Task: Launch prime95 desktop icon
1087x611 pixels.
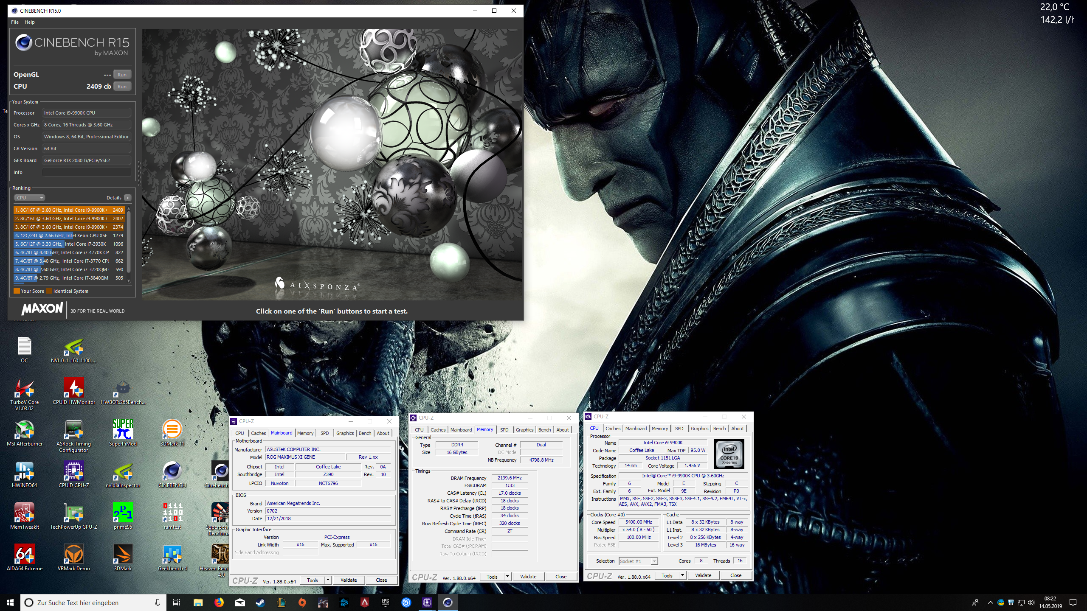Action: pos(123,516)
